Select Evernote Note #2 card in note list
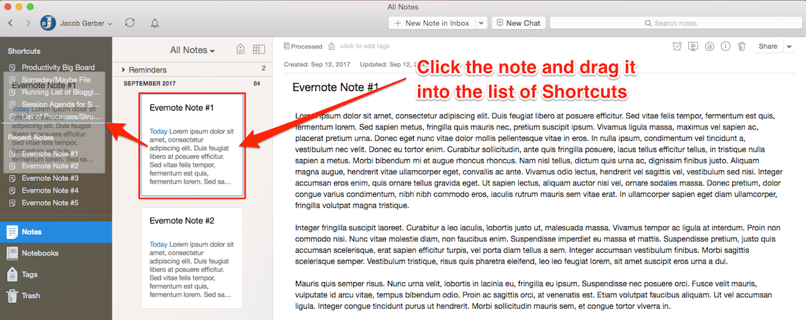 click(x=192, y=258)
